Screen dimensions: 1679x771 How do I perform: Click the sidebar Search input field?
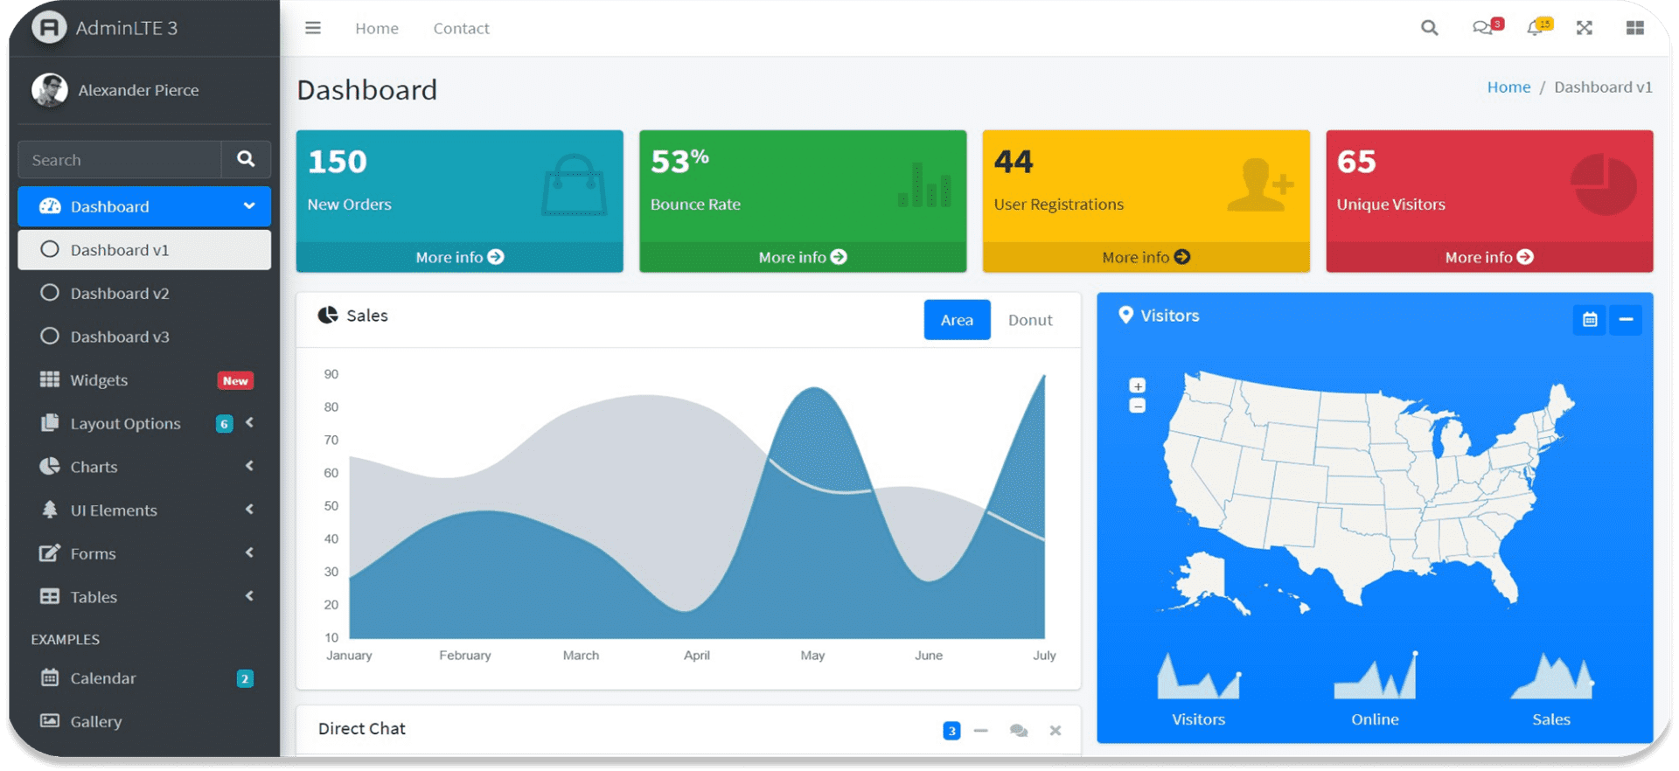coord(120,160)
